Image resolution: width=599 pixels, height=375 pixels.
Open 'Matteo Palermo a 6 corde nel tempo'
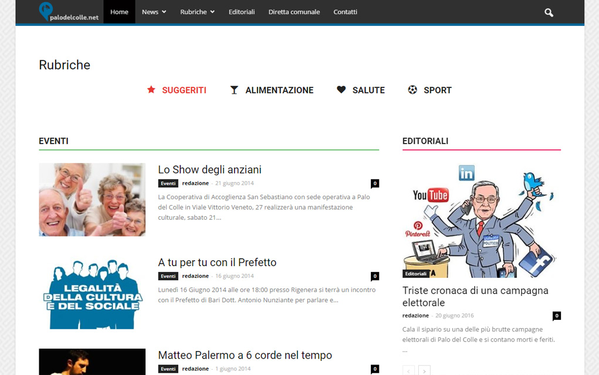(245, 355)
